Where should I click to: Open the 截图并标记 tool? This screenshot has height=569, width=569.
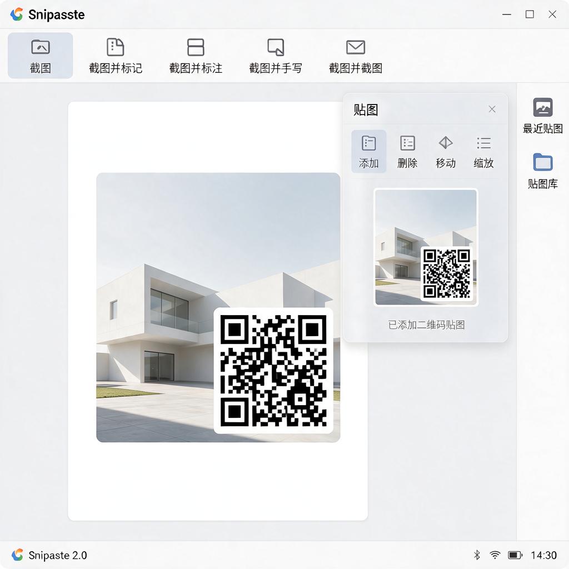(x=116, y=56)
